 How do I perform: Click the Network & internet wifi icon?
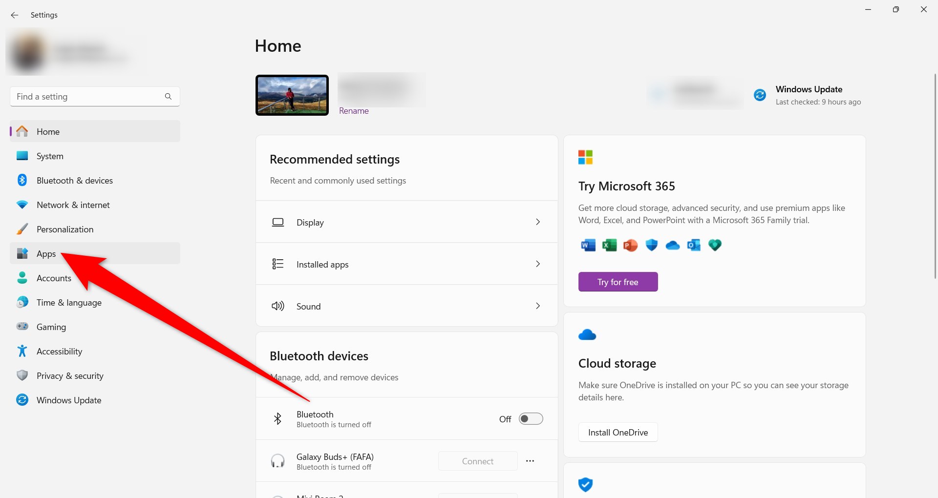click(22, 205)
